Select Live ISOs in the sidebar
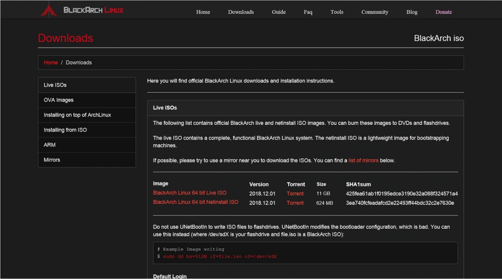The width and height of the screenshot is (502, 279). (x=87, y=85)
